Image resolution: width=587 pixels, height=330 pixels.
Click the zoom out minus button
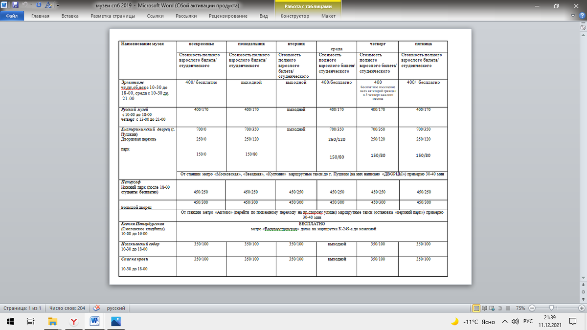click(532, 308)
